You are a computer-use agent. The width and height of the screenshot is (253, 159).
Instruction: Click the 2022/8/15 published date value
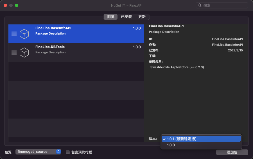pos(235,50)
